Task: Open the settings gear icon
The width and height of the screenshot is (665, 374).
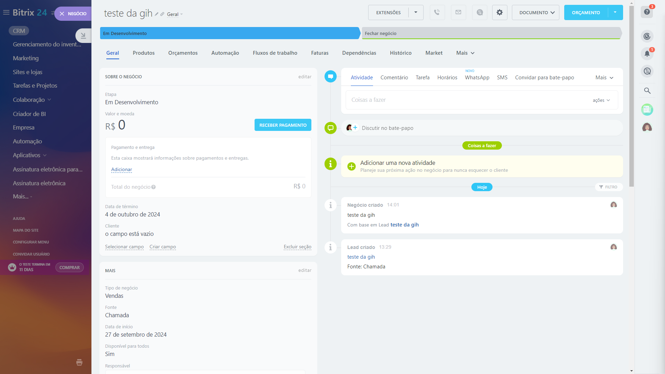Action: 499,12
